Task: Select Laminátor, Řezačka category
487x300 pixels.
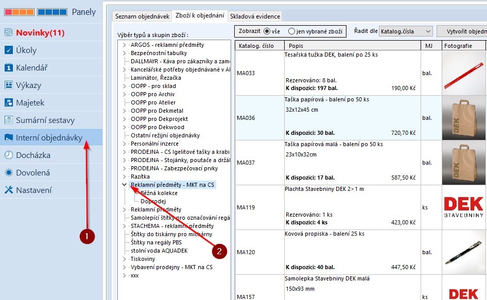Action: 156,78
